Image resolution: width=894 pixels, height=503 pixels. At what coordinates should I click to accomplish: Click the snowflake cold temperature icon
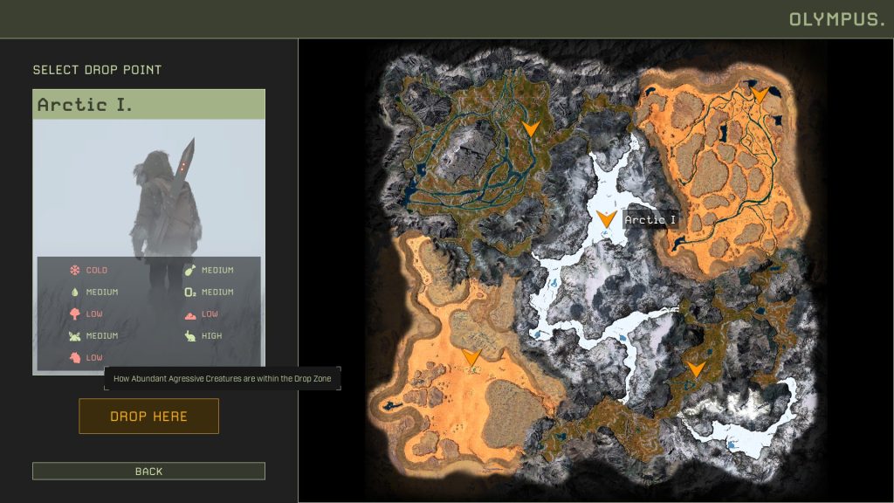(75, 270)
